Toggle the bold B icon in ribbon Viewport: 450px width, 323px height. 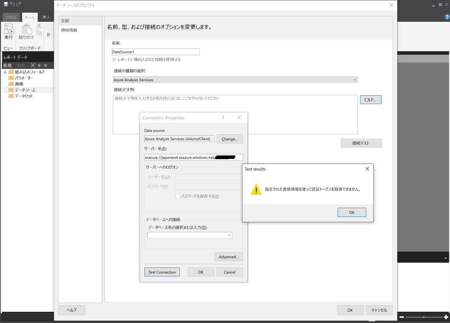pos(49,34)
